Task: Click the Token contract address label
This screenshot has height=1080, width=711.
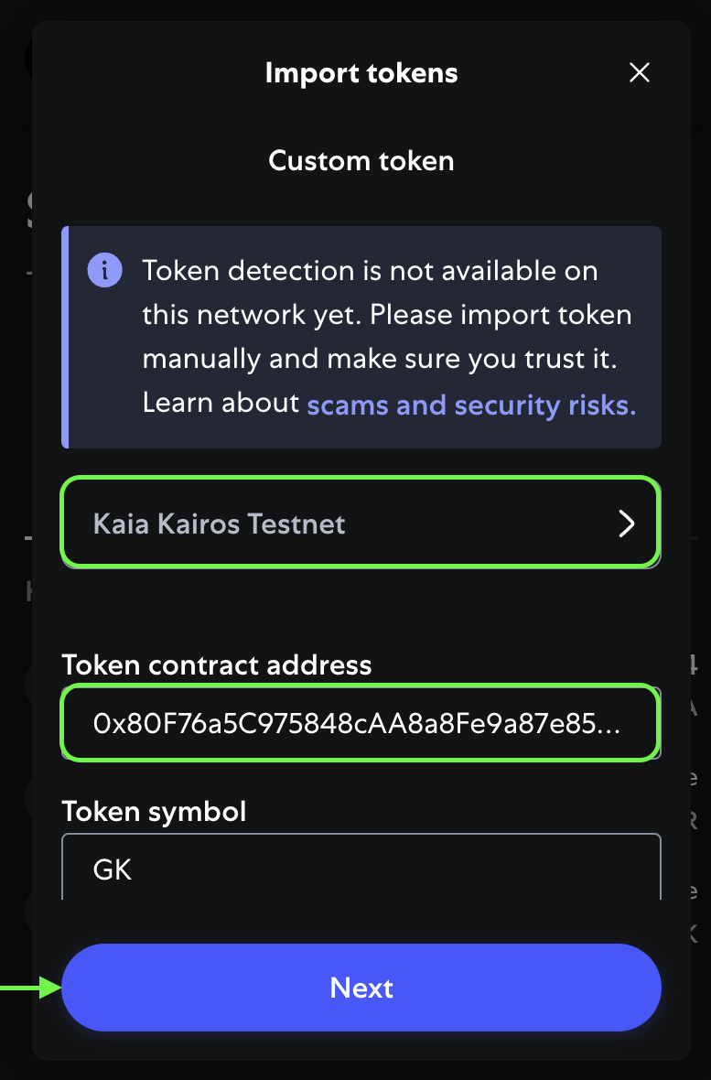Action: [x=217, y=664]
